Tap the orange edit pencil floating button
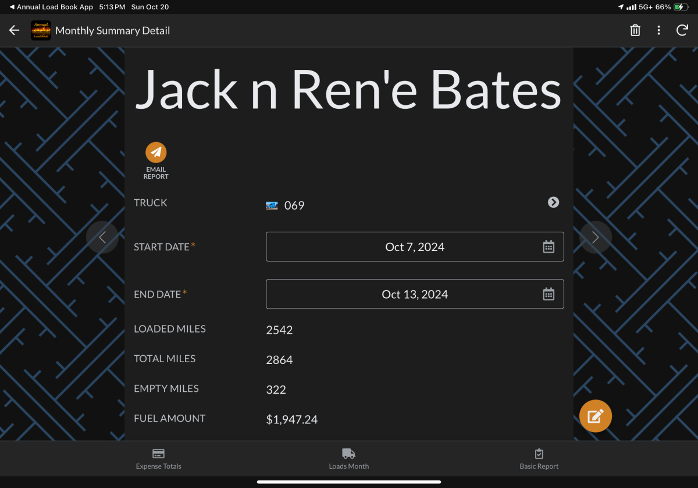Screen dimensions: 698x488 click(x=595, y=416)
